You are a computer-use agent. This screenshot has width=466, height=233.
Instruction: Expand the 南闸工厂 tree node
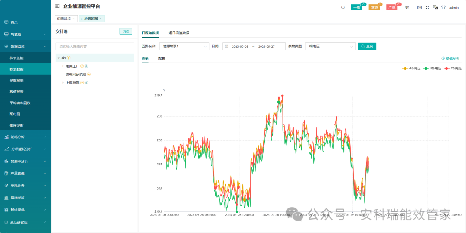[x=63, y=66]
